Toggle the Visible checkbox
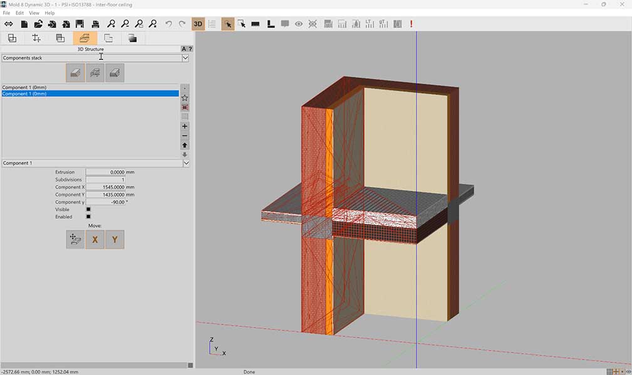The image size is (632, 375). tap(88, 209)
